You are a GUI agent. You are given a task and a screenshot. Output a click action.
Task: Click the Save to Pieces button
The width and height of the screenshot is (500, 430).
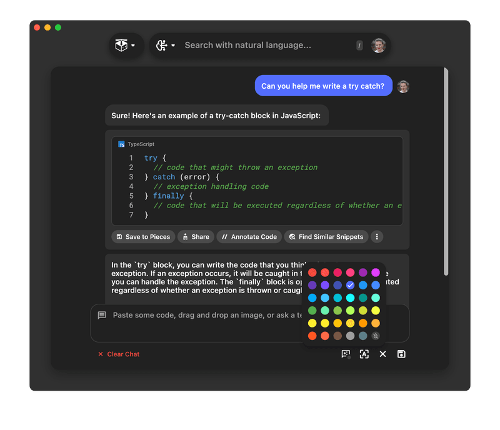tap(142, 237)
